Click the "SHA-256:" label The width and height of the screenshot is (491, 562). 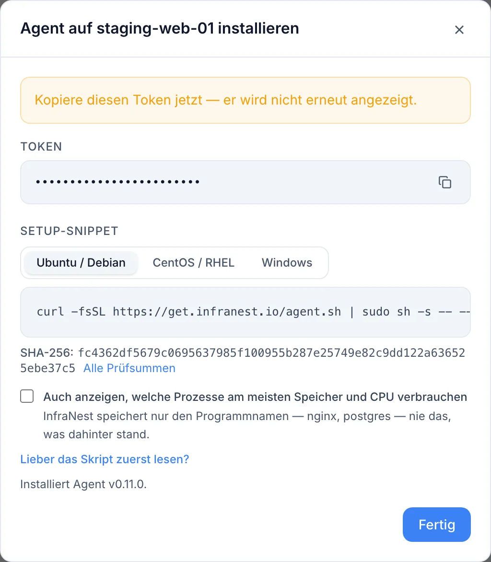click(x=47, y=352)
